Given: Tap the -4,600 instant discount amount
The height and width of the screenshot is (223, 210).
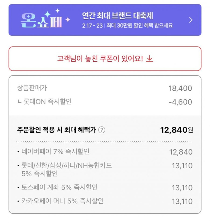Looking at the screenshot, I should (180, 102).
